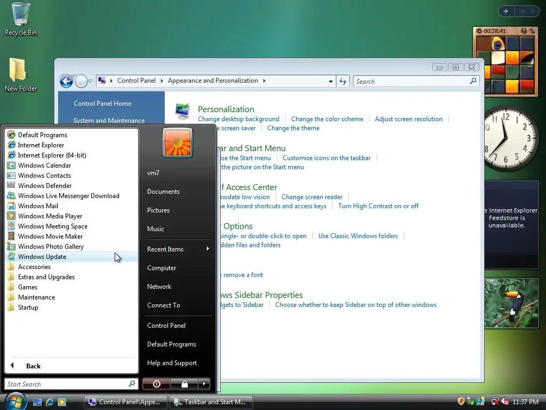This screenshot has width=546, height=410.
Task: Open Default Programs icon in programs list
Action: tap(11, 135)
